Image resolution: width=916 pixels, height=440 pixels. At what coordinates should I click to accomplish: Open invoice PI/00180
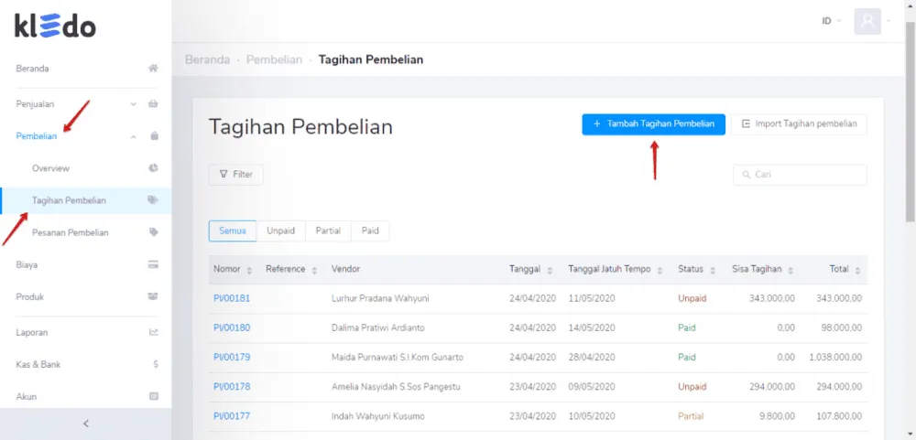[232, 328]
